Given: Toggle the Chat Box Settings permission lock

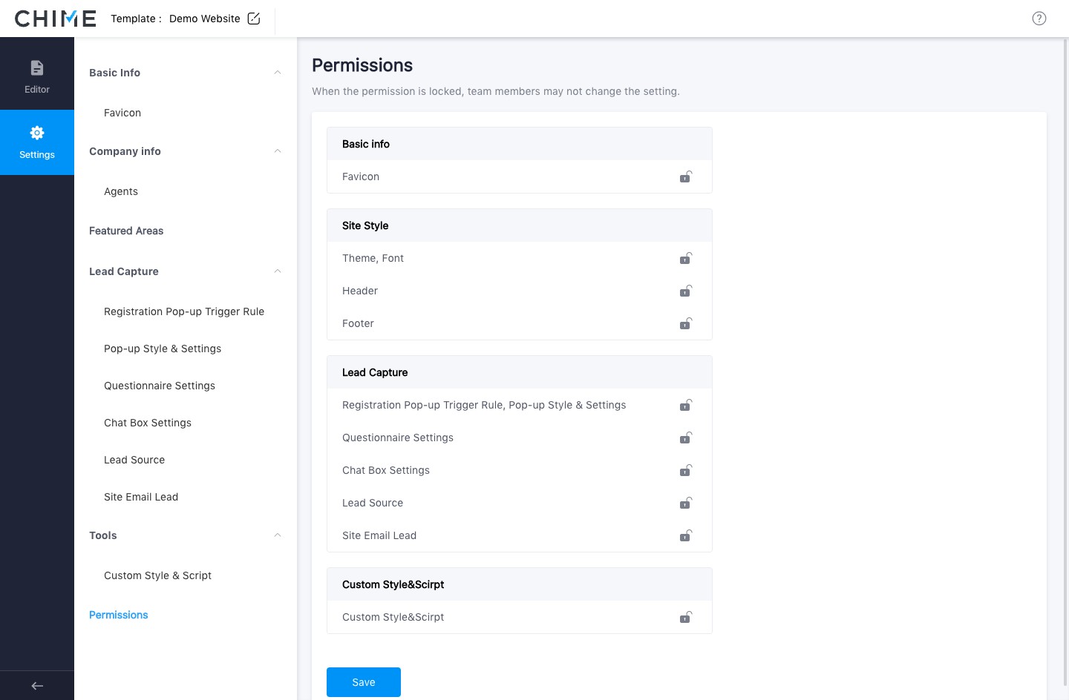Looking at the screenshot, I should pos(686,470).
